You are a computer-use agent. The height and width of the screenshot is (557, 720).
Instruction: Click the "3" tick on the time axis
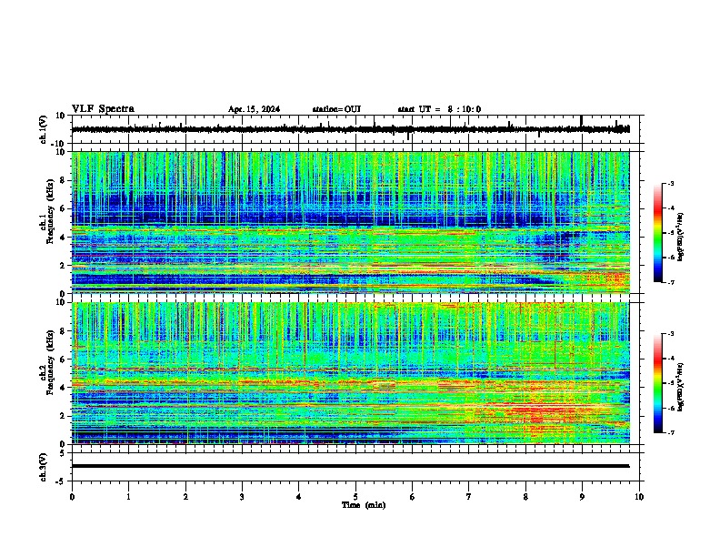[242, 497]
